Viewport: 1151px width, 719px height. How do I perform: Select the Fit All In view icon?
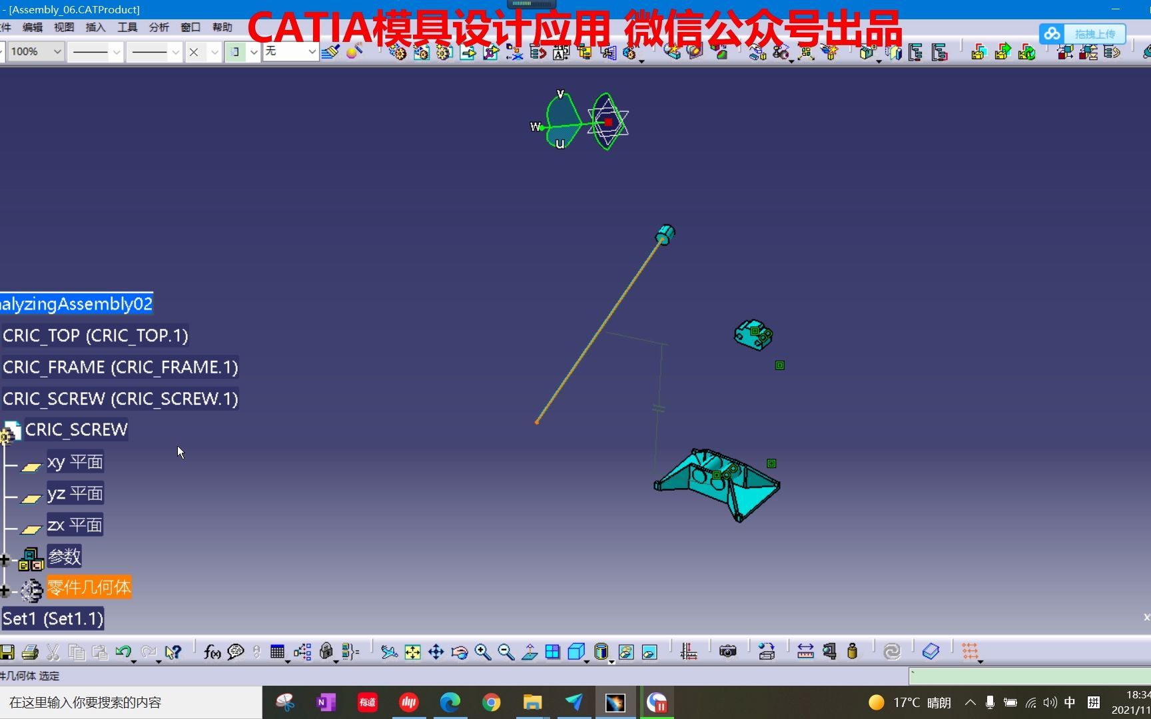point(413,652)
